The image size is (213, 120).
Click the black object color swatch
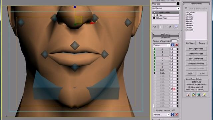[178, 4]
